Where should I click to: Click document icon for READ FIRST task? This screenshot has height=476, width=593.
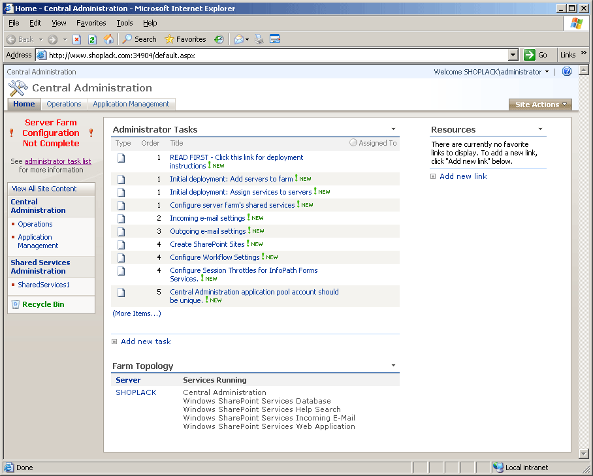coord(121,158)
